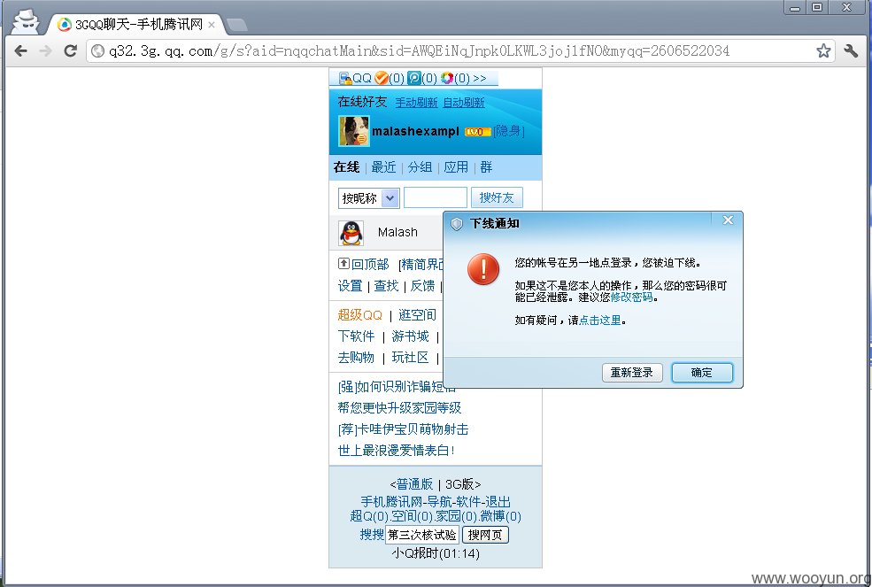The width and height of the screenshot is (872, 587).
Task: Switch to 普通版 version link
Action: (415, 484)
